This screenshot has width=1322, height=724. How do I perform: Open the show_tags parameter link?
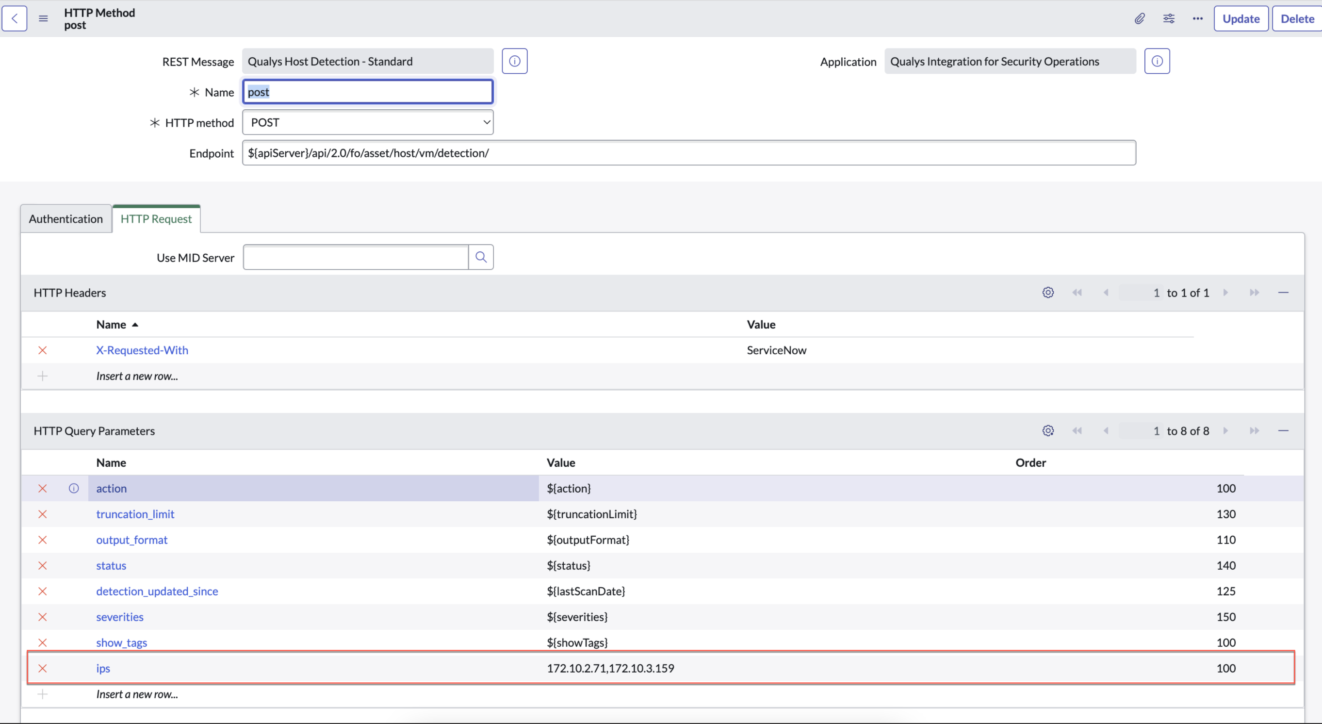coord(122,642)
